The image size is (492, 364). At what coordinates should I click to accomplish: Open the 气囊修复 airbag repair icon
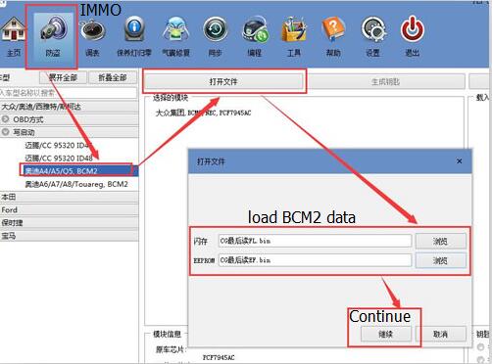(x=176, y=29)
